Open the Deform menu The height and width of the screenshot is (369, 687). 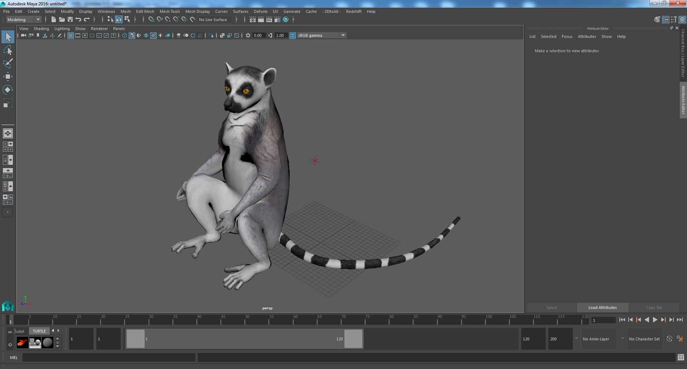click(261, 11)
